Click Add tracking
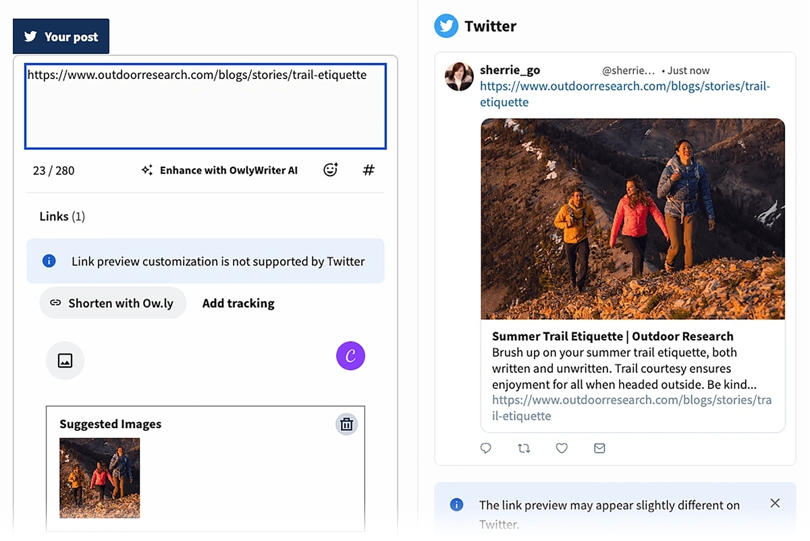 (238, 303)
